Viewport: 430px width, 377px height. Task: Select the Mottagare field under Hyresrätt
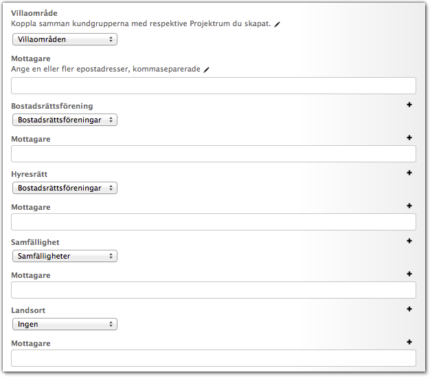pos(214,222)
